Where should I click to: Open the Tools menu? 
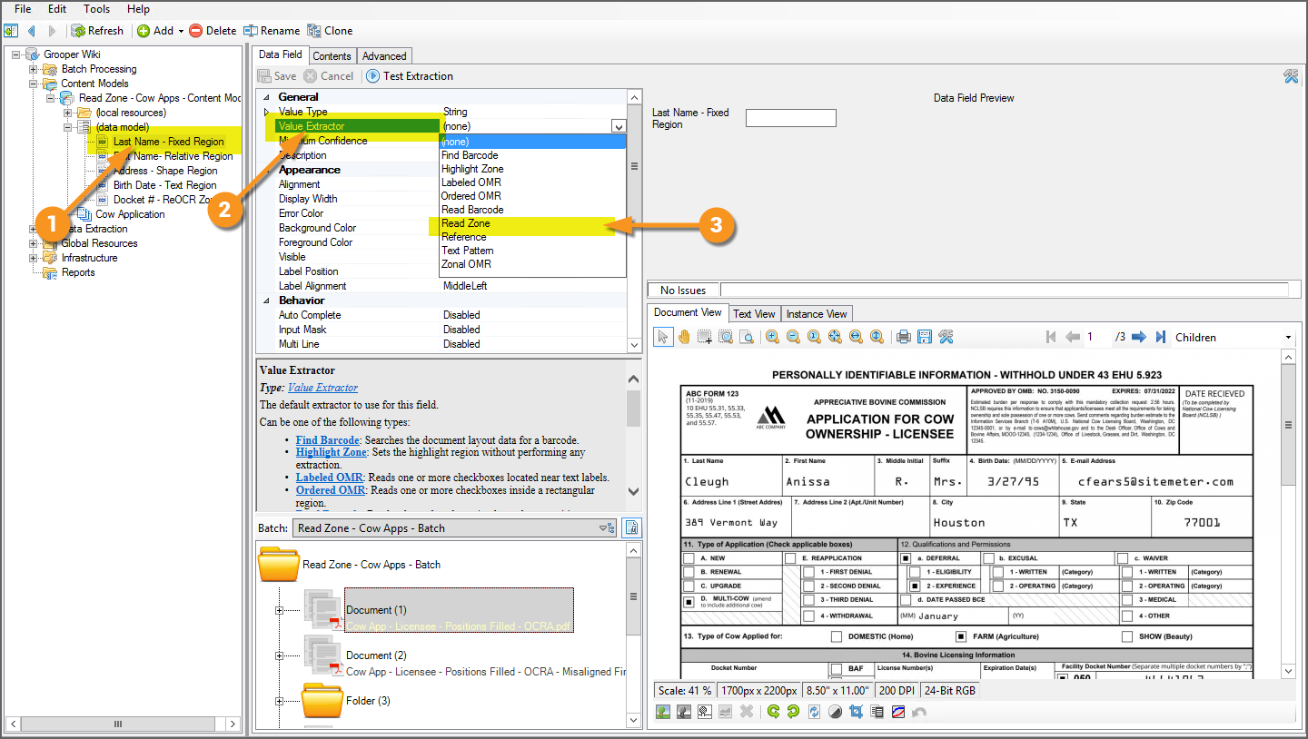tap(96, 9)
